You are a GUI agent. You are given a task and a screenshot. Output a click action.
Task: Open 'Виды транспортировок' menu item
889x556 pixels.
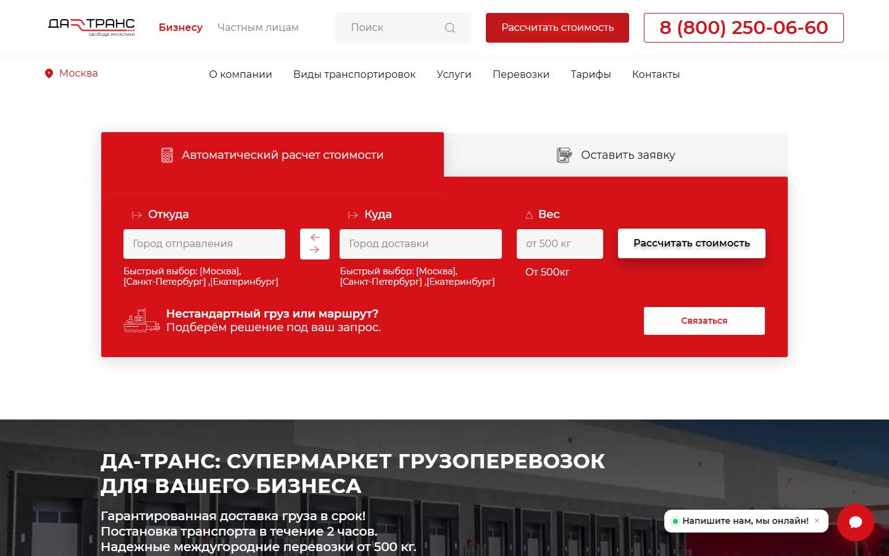[x=354, y=74]
